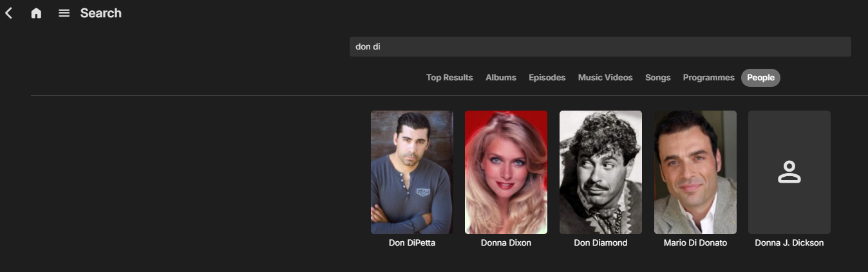
Task: Open Don Diamond's photo card
Action: click(x=601, y=172)
